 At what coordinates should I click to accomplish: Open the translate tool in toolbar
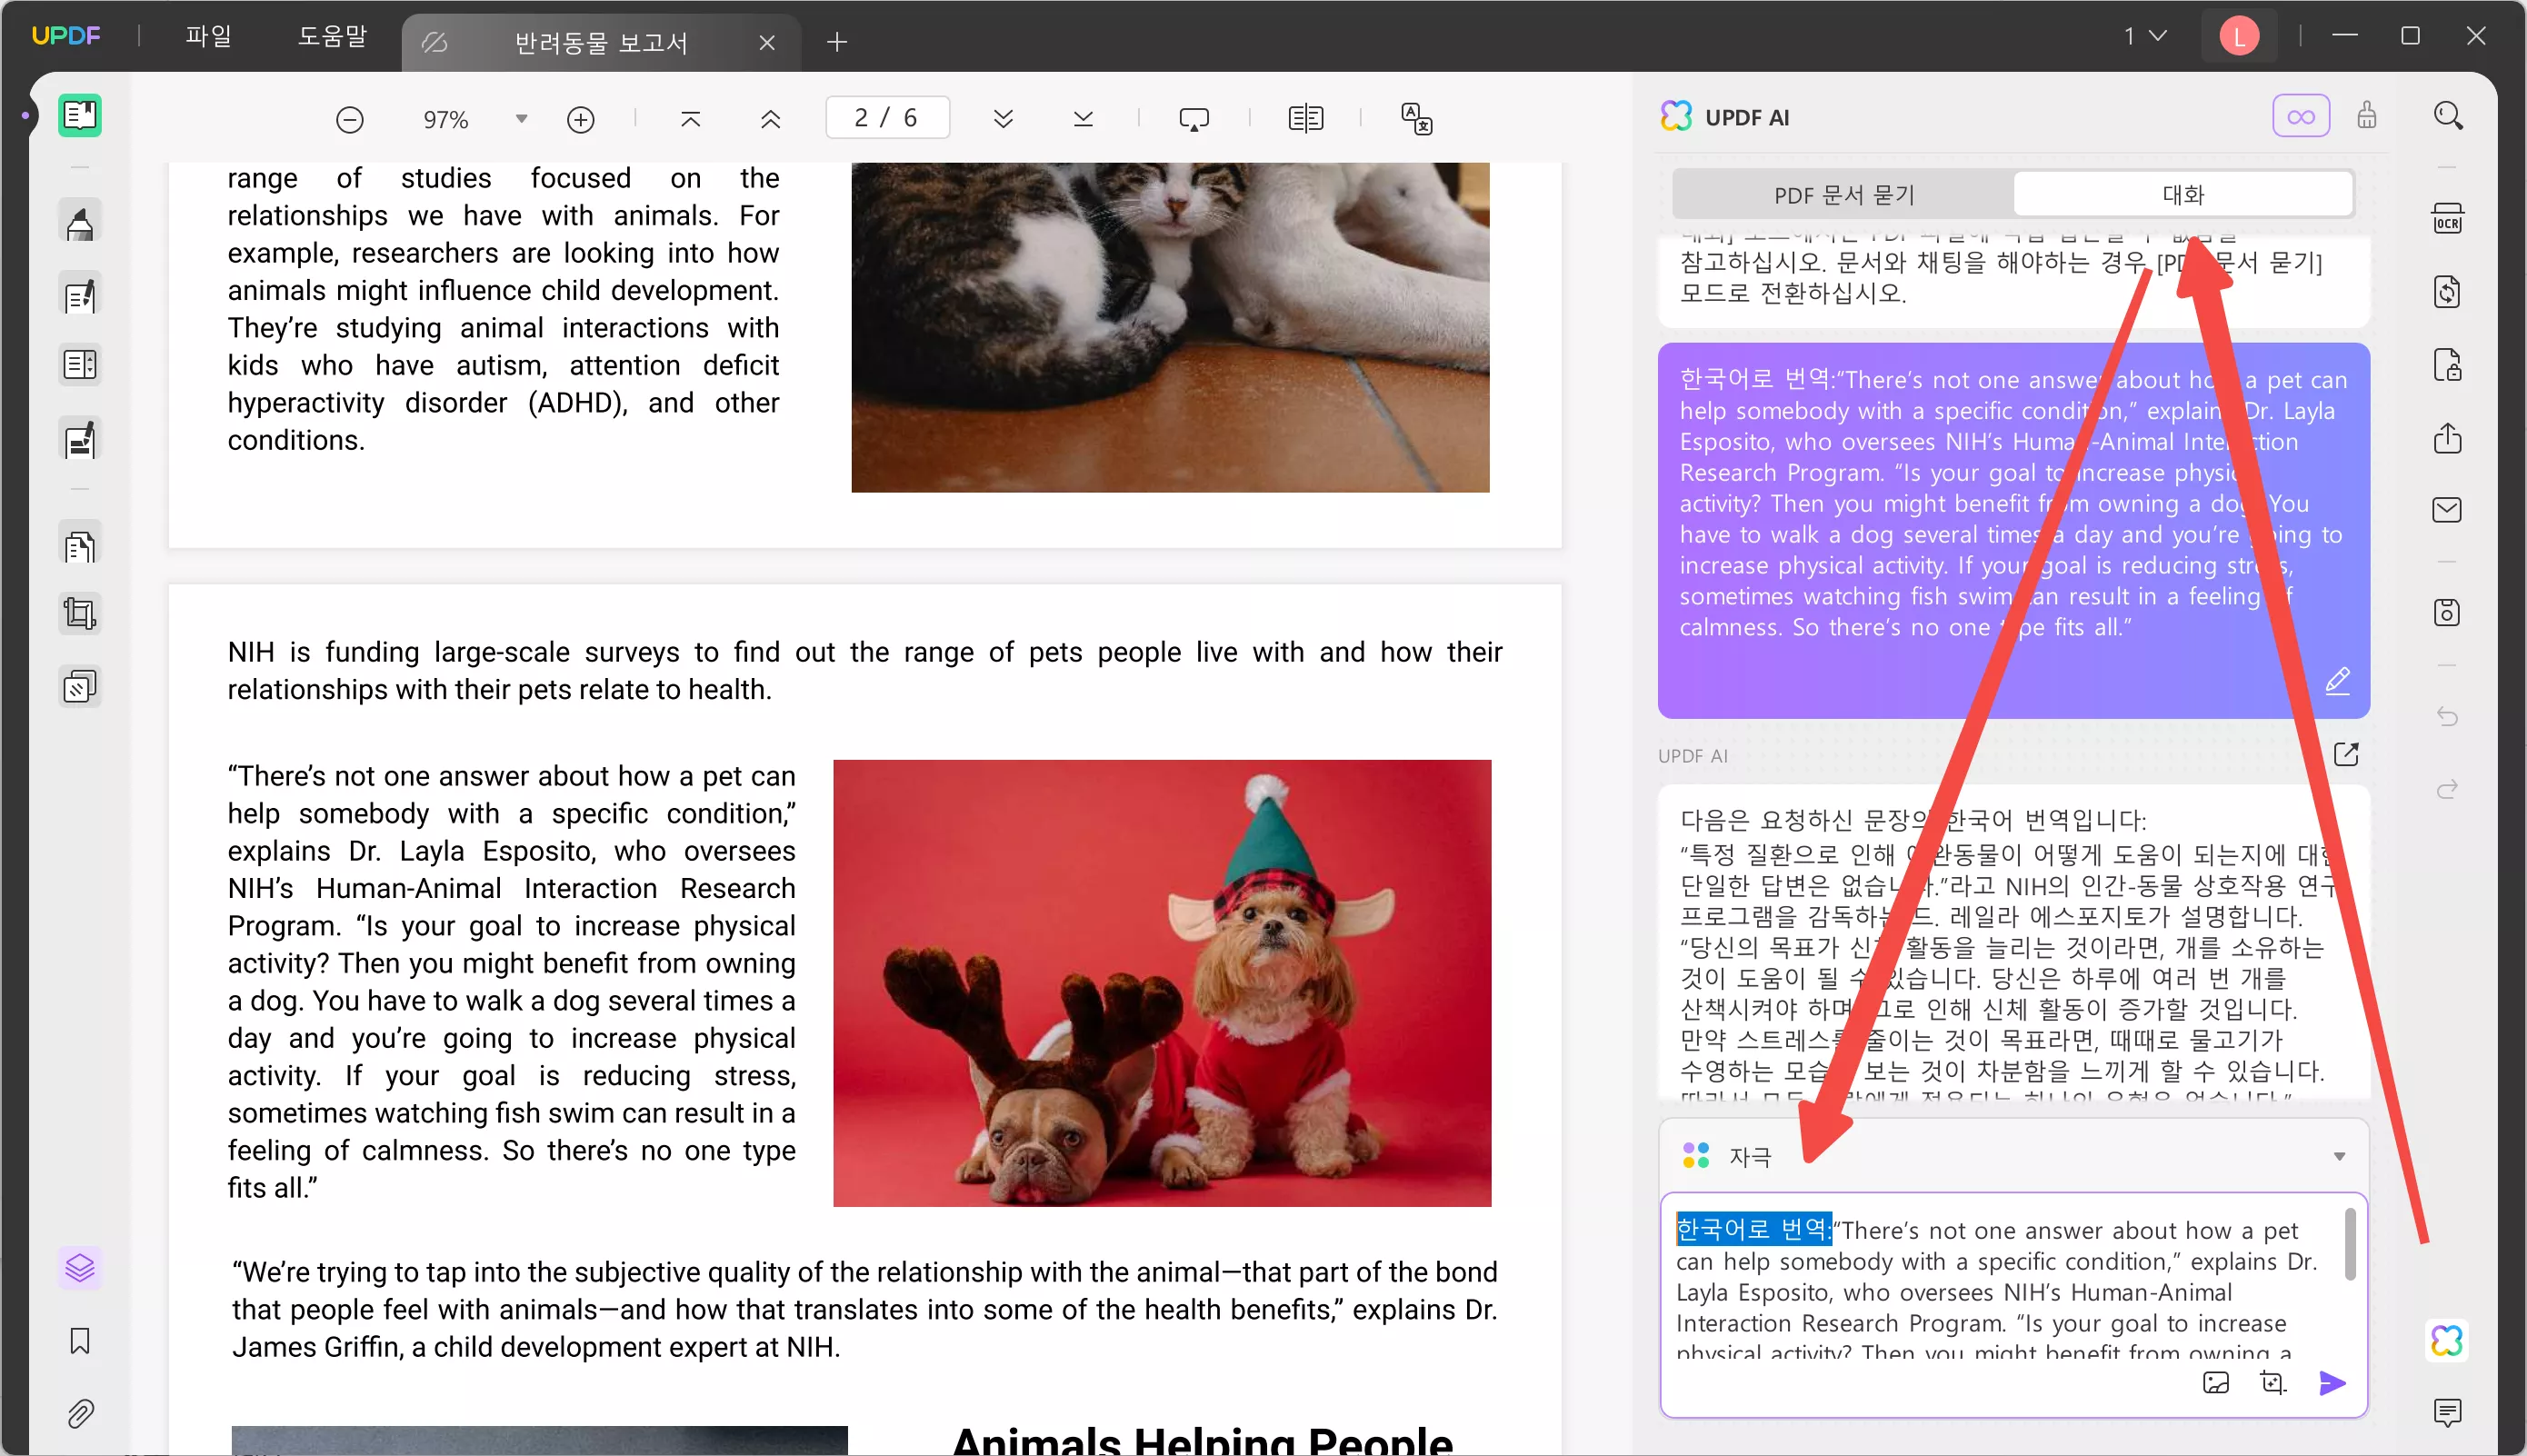point(1416,120)
